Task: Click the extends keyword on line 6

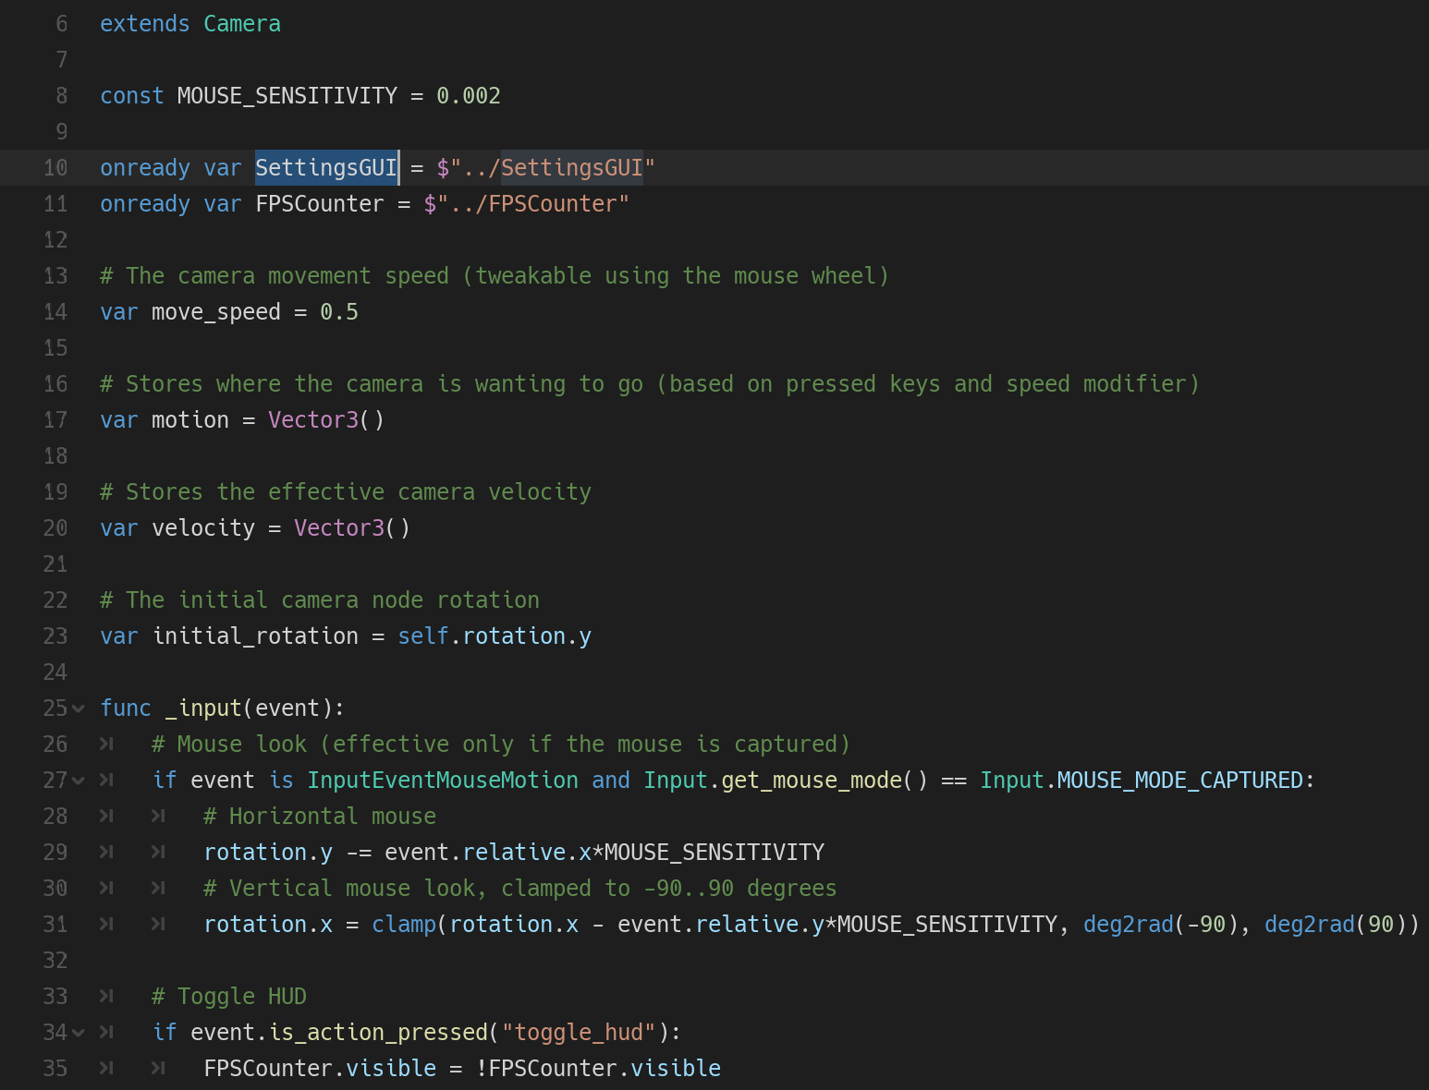Action: pyautogui.click(x=145, y=24)
